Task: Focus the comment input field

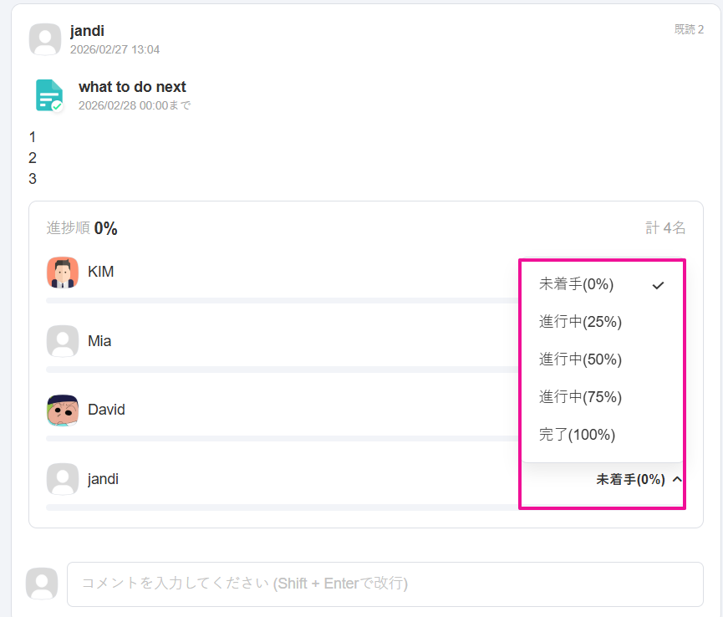Action: point(384,584)
